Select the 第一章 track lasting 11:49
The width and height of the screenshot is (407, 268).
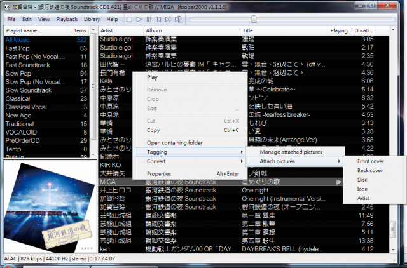point(244,215)
